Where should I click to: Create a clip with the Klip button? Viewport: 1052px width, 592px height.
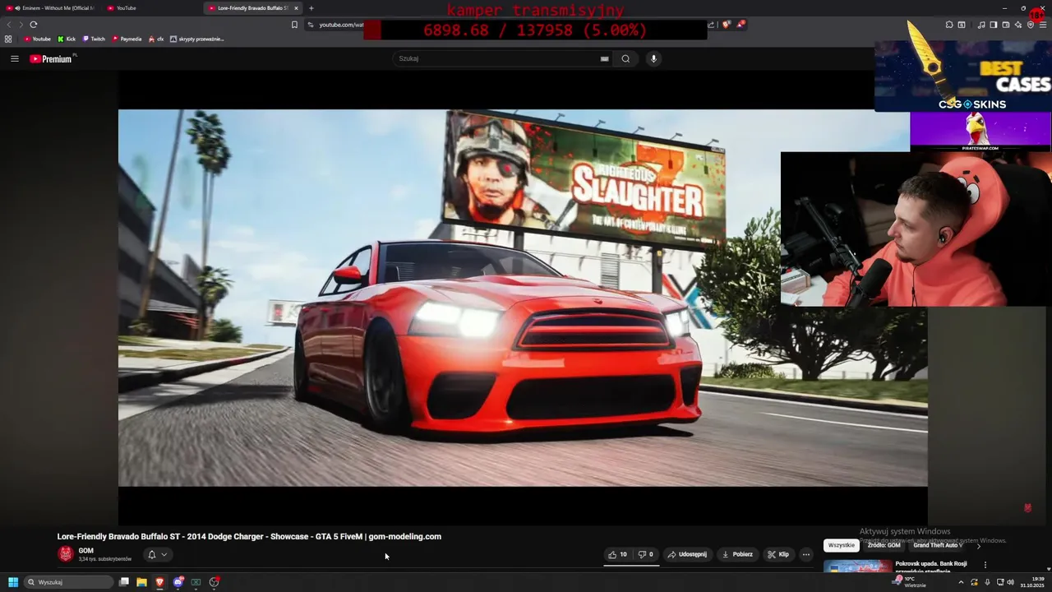(778, 554)
